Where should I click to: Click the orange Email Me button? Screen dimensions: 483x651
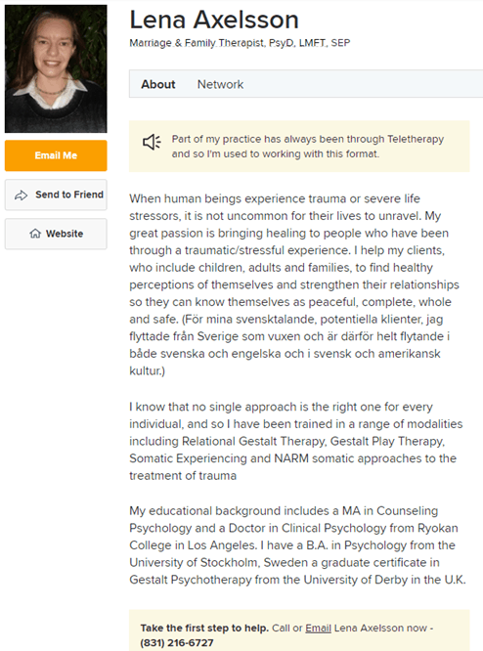[x=56, y=155]
